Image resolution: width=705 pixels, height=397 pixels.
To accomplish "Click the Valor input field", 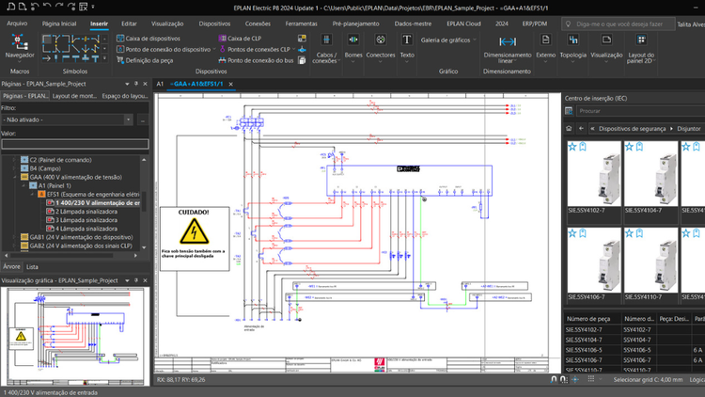I will click(x=74, y=144).
